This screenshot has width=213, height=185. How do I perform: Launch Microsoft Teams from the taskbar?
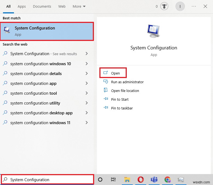154,180
